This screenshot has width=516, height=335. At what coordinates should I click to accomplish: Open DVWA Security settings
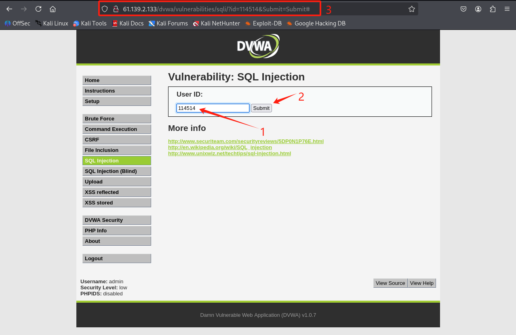coord(117,220)
